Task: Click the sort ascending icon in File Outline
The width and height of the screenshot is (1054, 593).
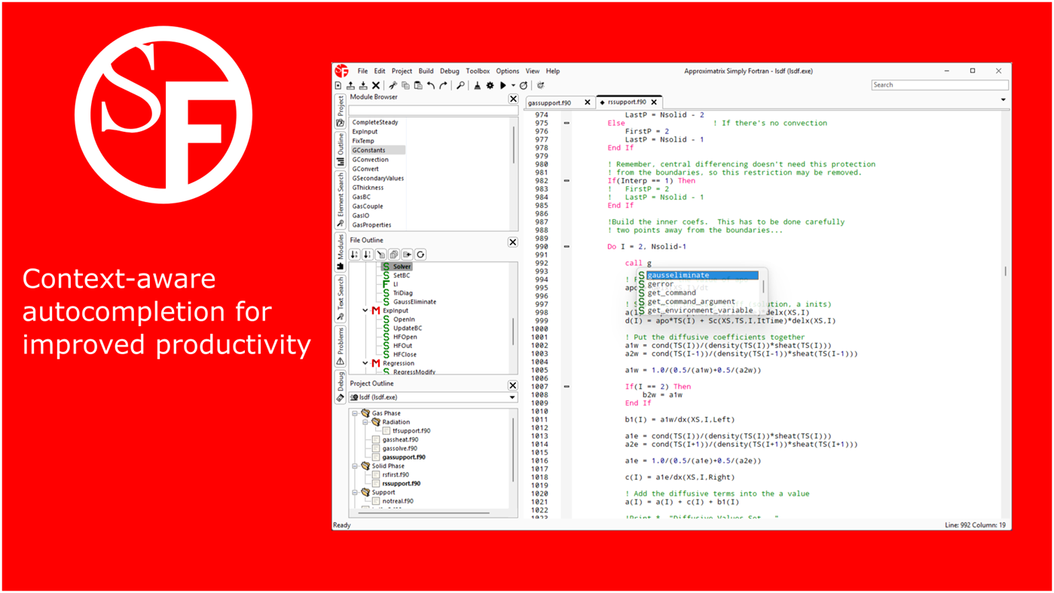Action: coord(354,255)
